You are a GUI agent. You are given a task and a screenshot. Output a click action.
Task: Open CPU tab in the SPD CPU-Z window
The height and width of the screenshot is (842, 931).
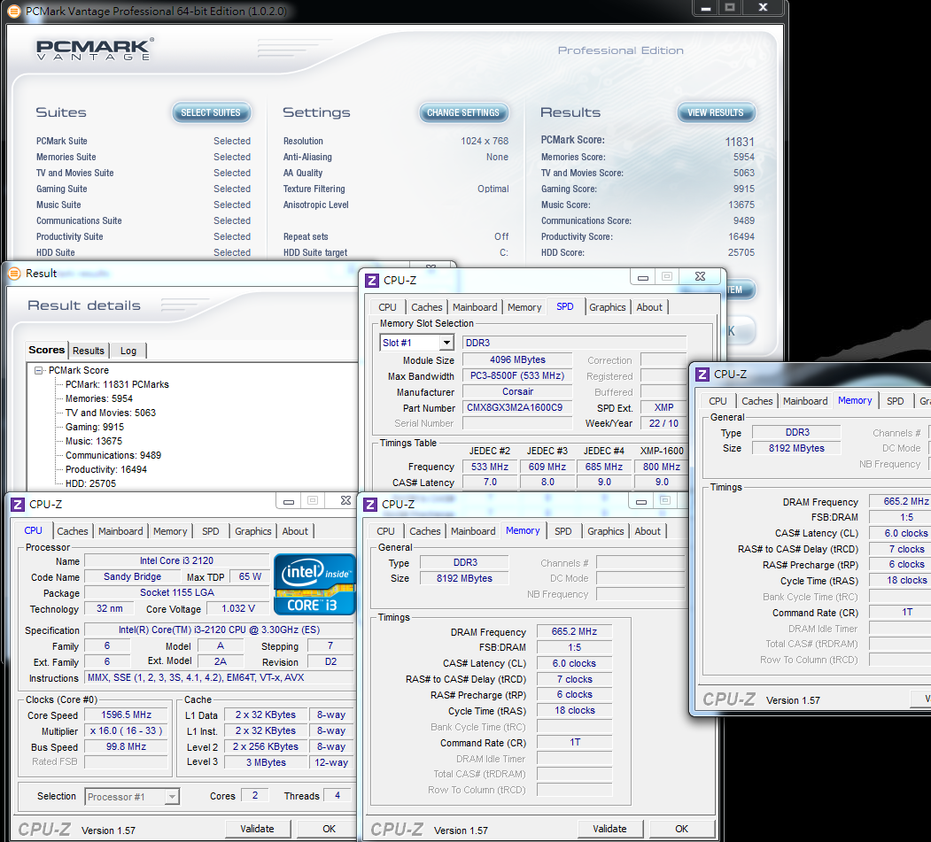point(388,307)
